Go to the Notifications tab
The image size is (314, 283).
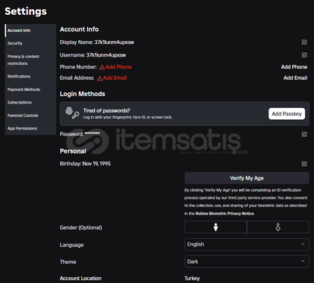31,76
